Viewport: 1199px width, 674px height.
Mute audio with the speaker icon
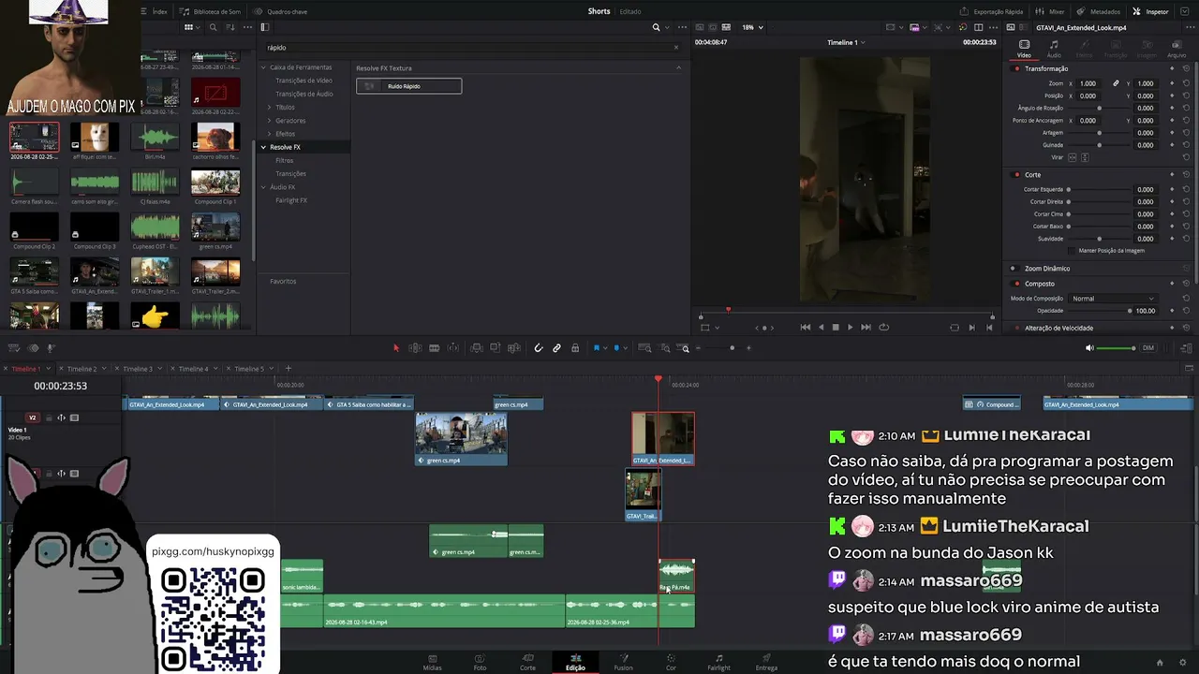[1089, 348]
